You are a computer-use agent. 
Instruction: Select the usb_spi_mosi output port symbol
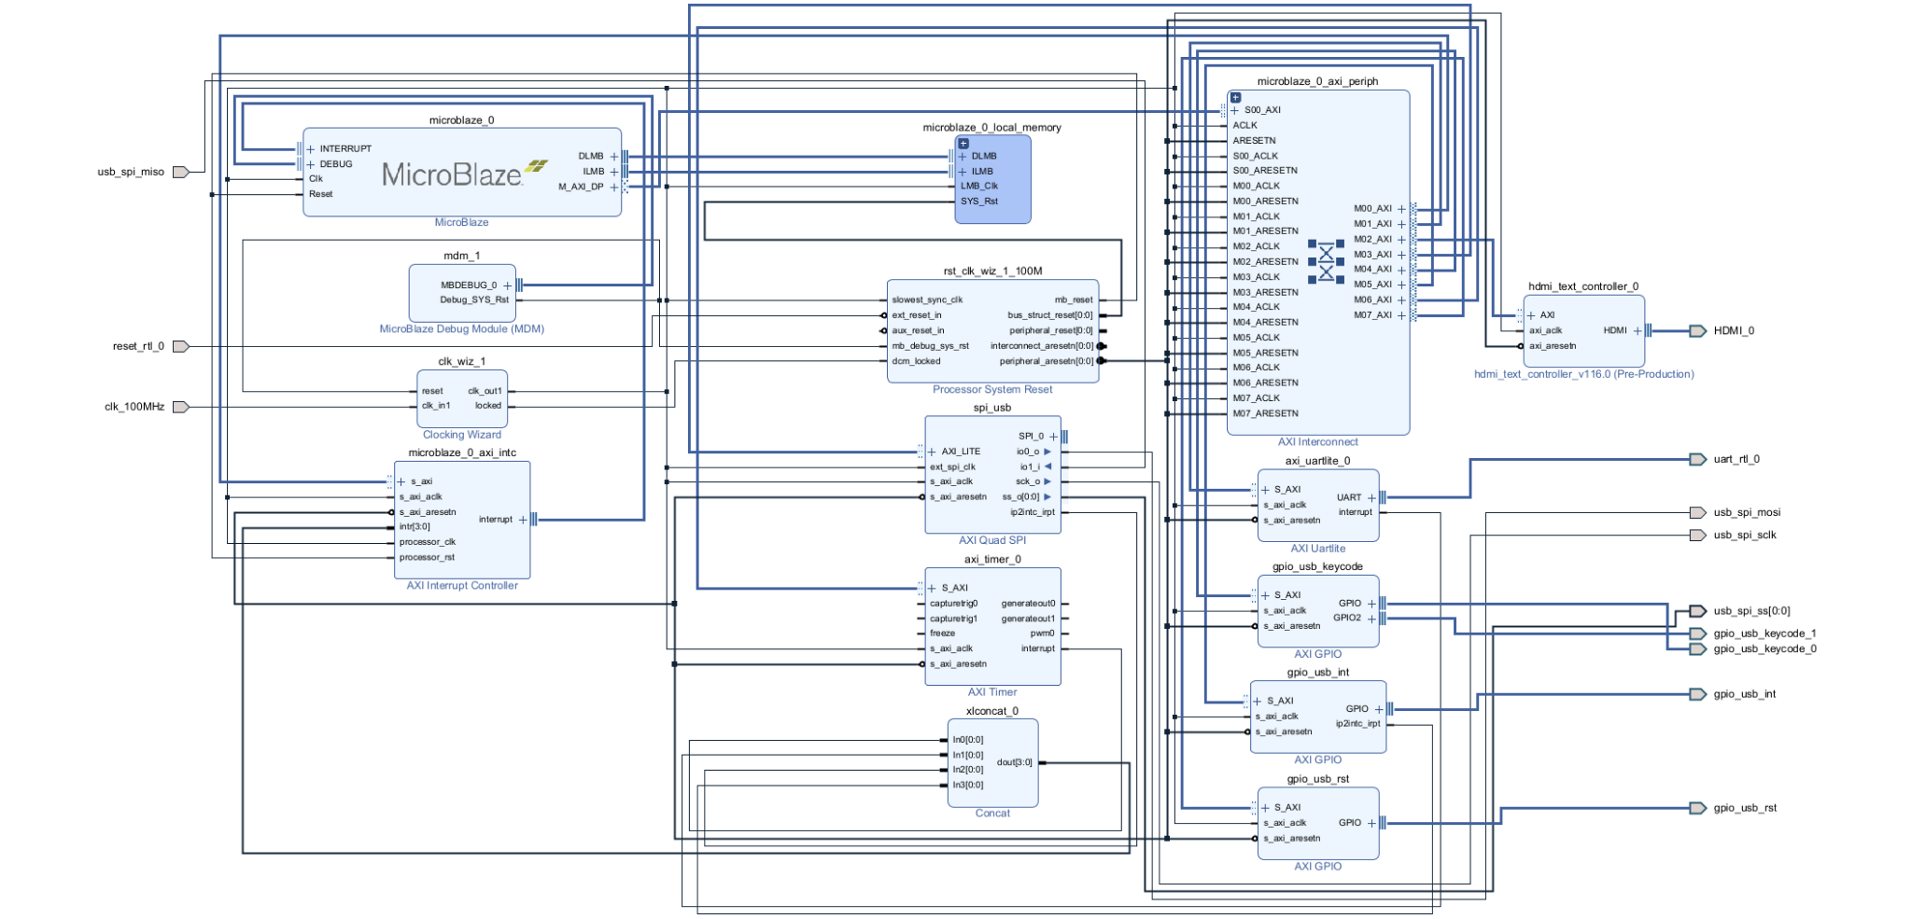click(x=1698, y=512)
